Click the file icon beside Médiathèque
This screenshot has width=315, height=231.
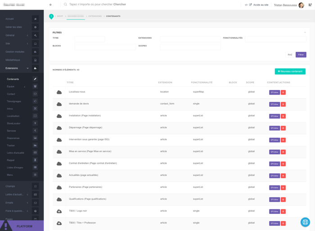coord(35,60)
